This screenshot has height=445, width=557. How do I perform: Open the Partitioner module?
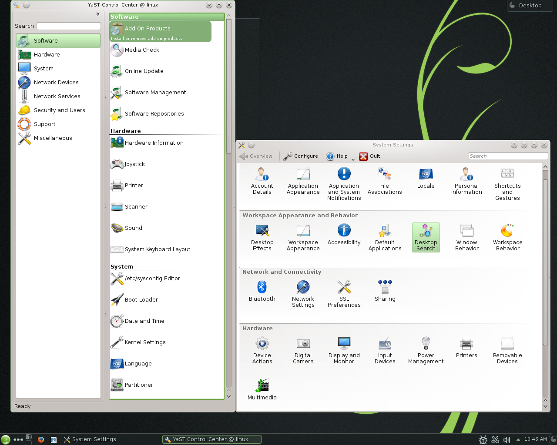pyautogui.click(x=132, y=385)
